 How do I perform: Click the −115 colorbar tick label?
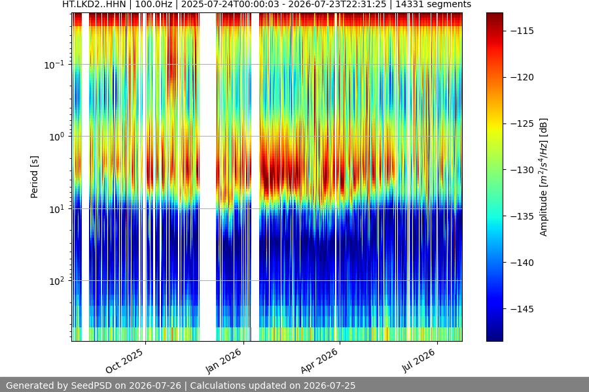522,31
